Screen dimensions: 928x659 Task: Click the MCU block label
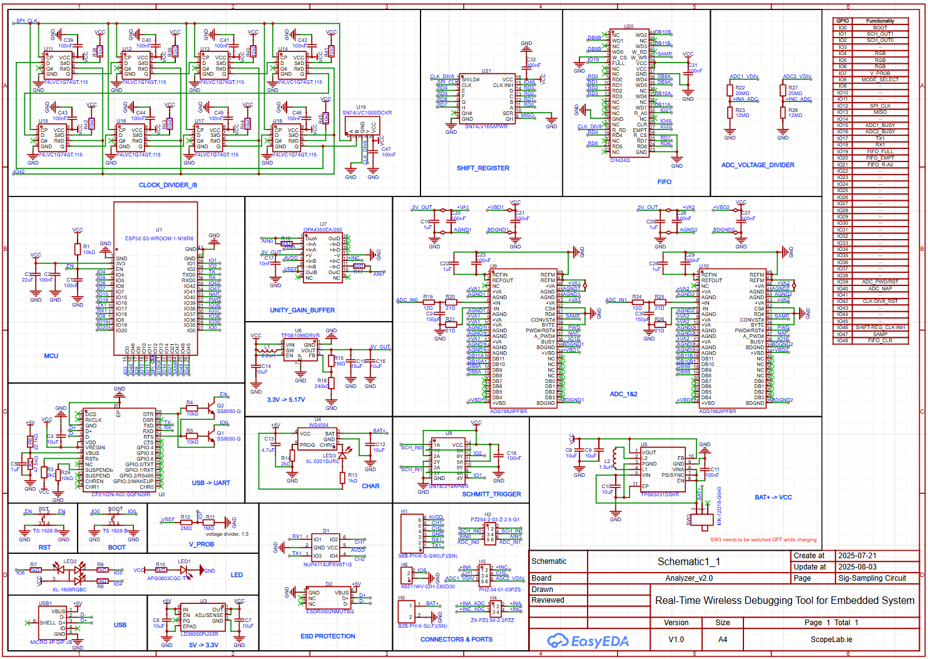click(x=51, y=356)
